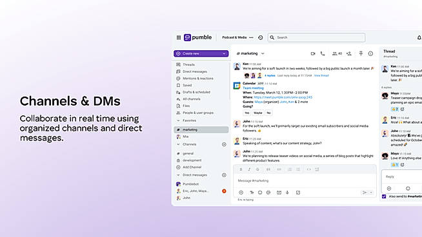The width and height of the screenshot is (422, 237).
Task: Answer Yes to the meeting invite
Action: coord(246,113)
